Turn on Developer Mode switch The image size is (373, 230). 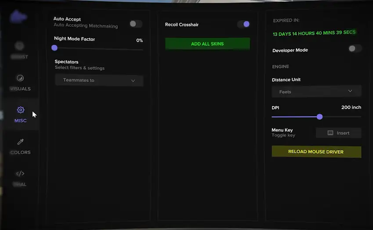click(355, 48)
